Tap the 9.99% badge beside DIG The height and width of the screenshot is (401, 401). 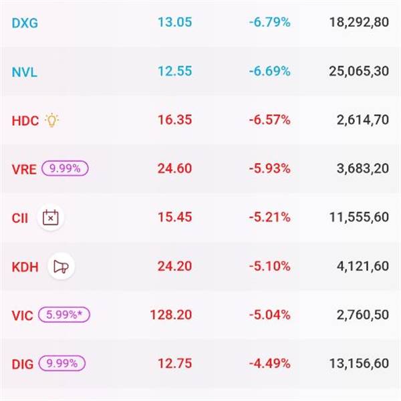62,364
